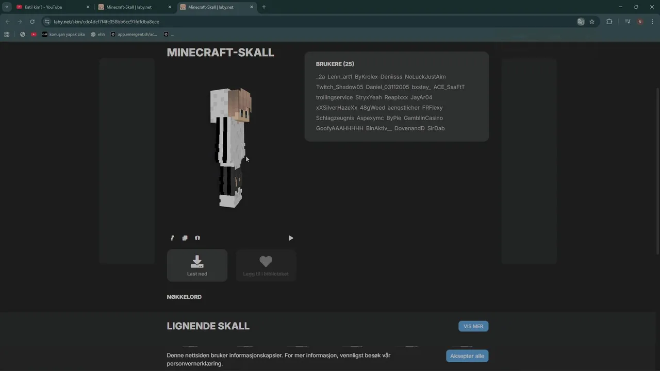Open user trollingservice

pyautogui.click(x=334, y=97)
